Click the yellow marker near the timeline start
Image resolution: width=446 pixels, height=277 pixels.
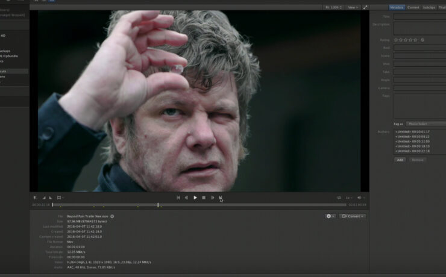point(61,207)
